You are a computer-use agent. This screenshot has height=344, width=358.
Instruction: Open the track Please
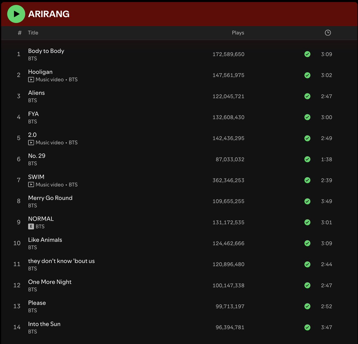click(x=37, y=303)
